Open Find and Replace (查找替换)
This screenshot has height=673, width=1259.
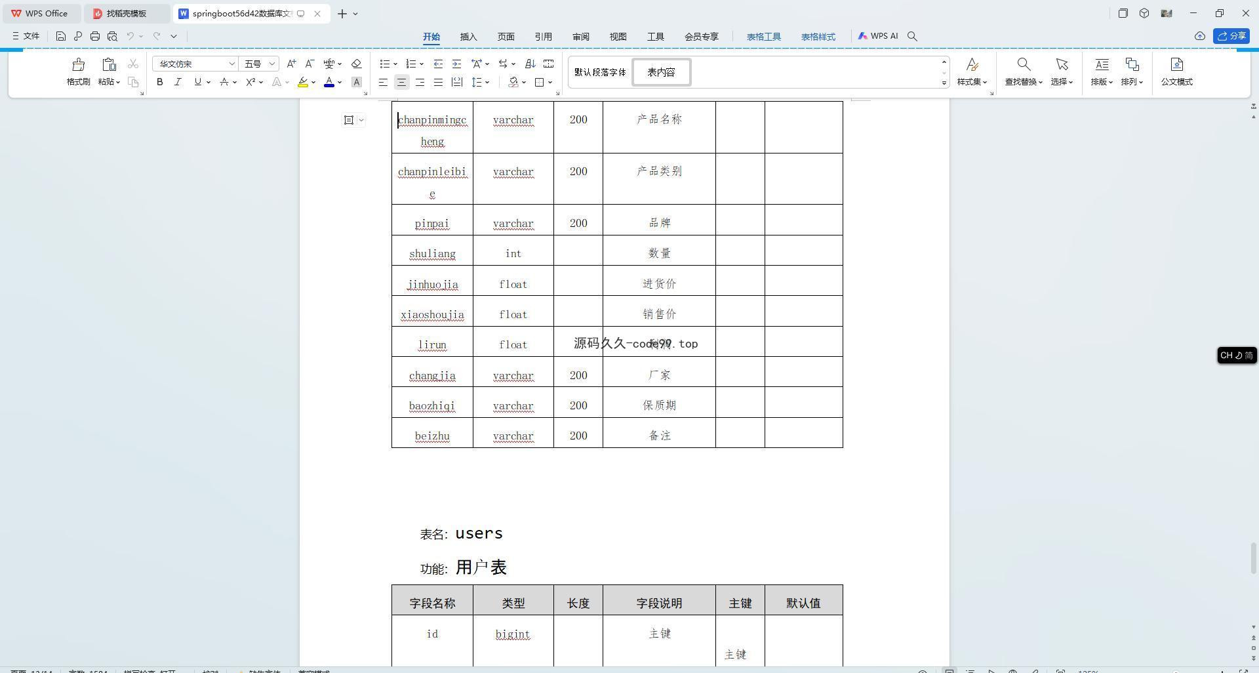[1023, 72]
